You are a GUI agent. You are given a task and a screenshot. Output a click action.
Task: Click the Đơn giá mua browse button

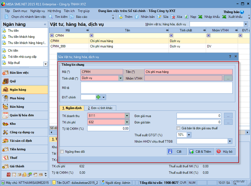(228, 115)
